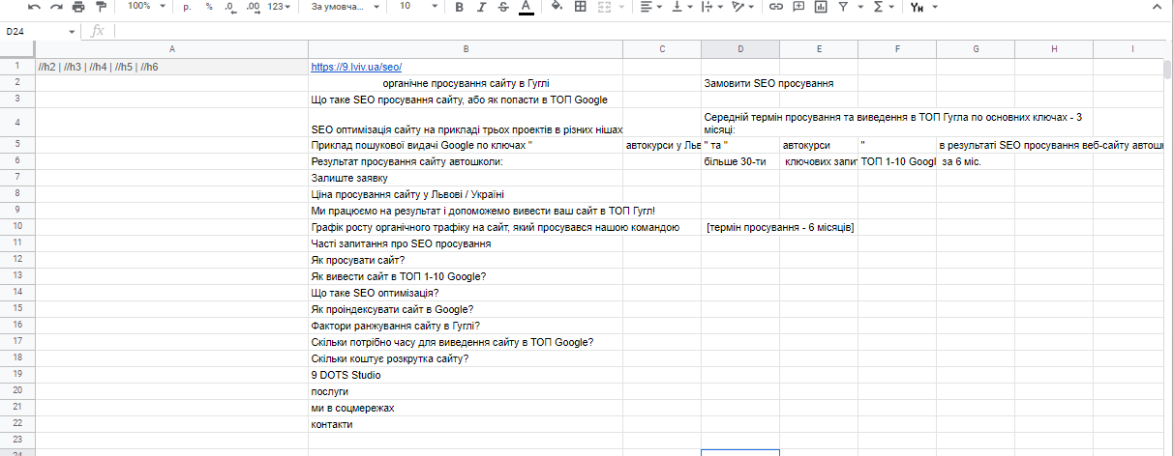1174x456 pixels.
Task: Open the Borders grid tool
Action: [x=581, y=7]
